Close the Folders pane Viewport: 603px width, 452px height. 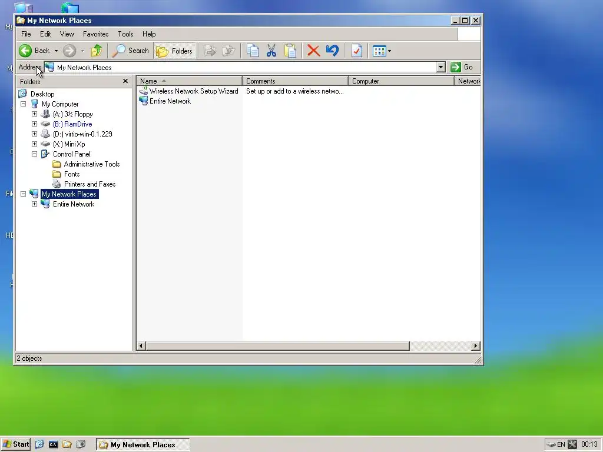[125, 81]
